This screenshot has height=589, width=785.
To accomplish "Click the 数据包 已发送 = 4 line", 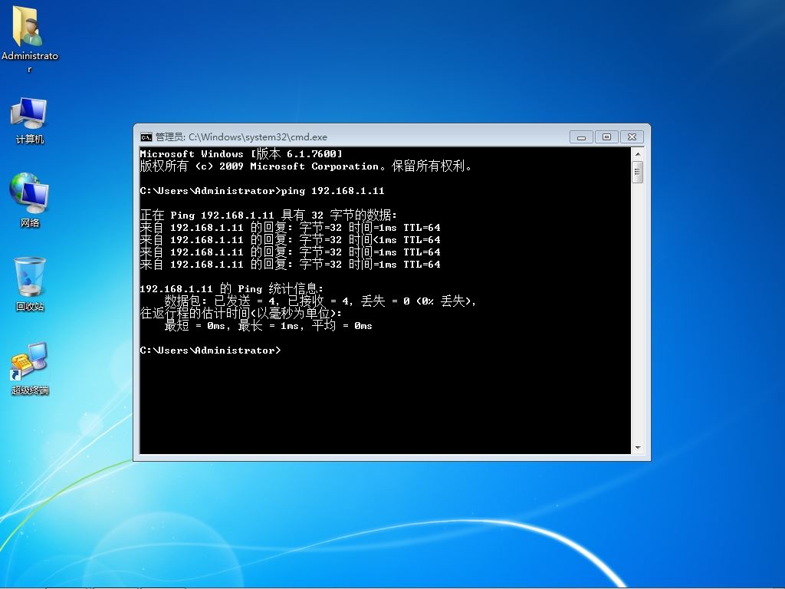I will coord(320,301).
